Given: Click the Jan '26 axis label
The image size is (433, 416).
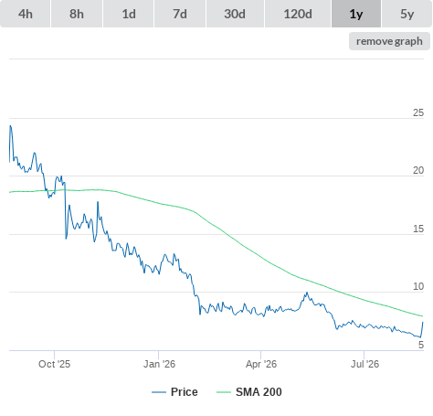Looking at the screenshot, I should [x=159, y=364].
